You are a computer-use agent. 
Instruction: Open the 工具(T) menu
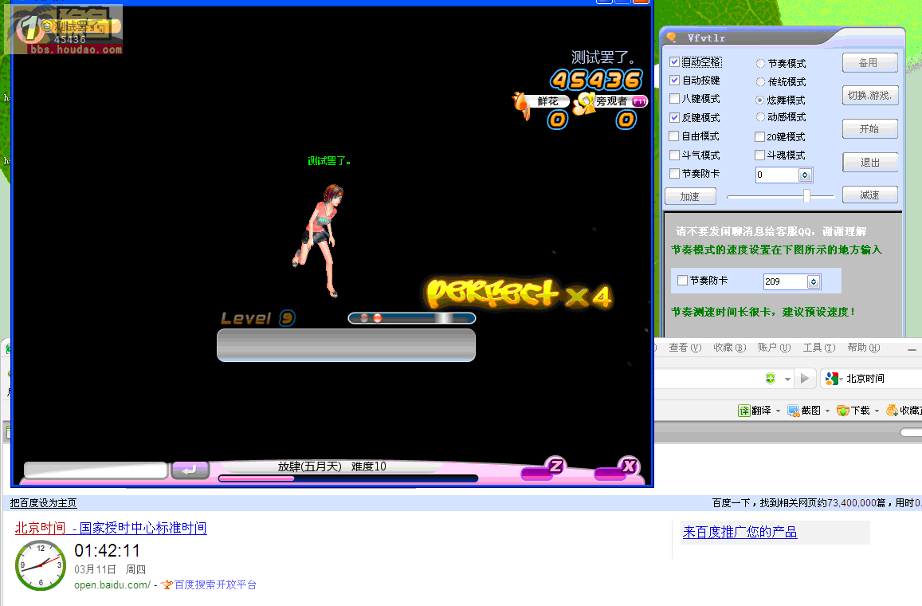pos(819,348)
